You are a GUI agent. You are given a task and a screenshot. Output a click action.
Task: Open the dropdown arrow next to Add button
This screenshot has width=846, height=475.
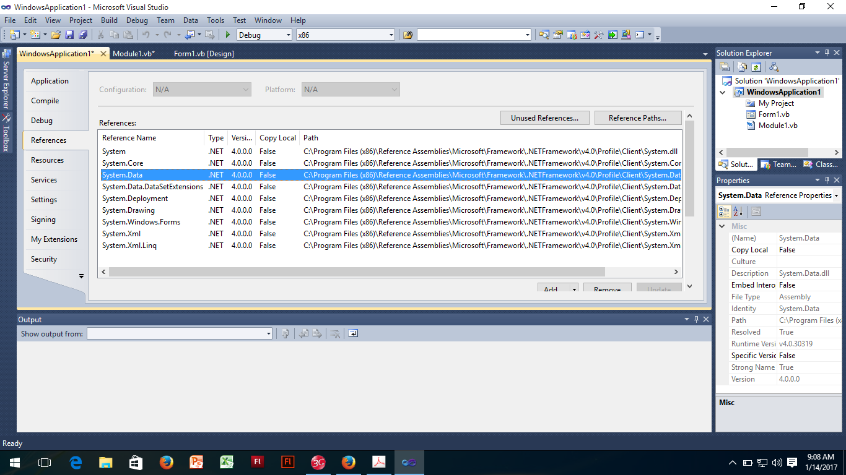[x=574, y=289]
